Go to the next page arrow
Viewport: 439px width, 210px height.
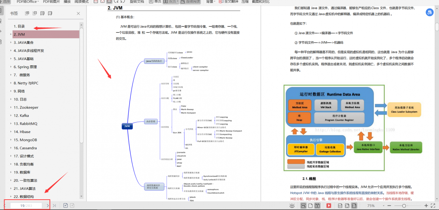(x=48, y=206)
